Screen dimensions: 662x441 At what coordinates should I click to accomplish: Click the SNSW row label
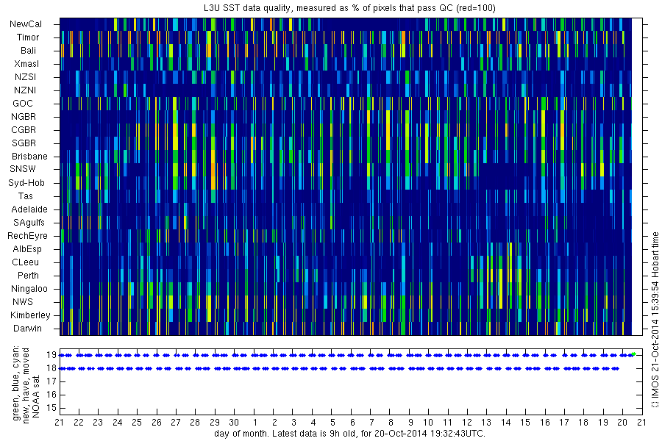pos(23,169)
